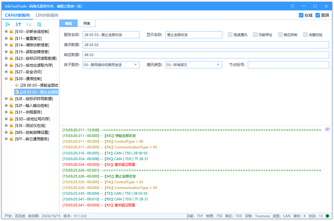
Task: Click folder icon of $27 security access
Action: pyautogui.click(x=11, y=72)
